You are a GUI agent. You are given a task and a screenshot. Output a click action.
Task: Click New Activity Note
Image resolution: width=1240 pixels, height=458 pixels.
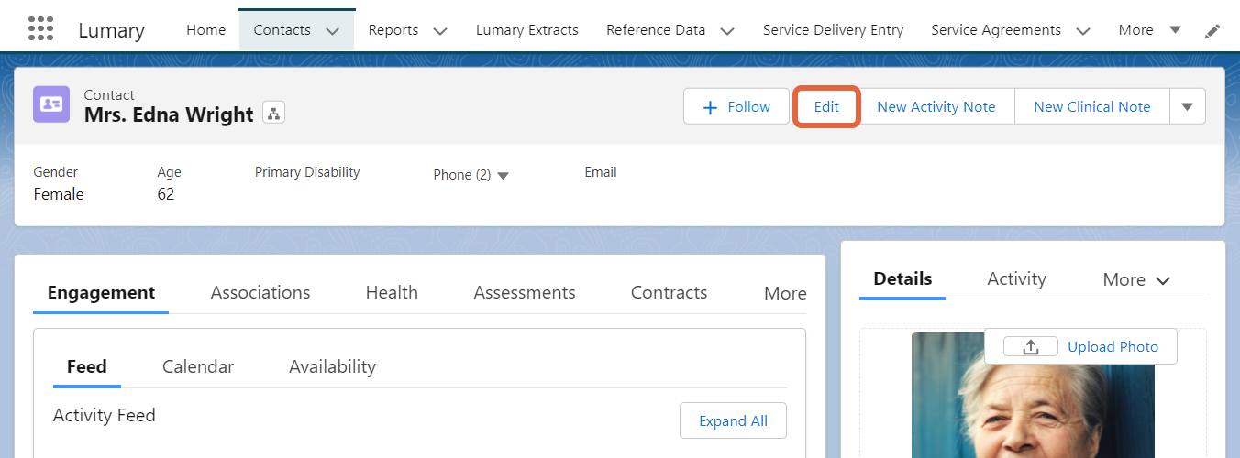[x=936, y=106]
